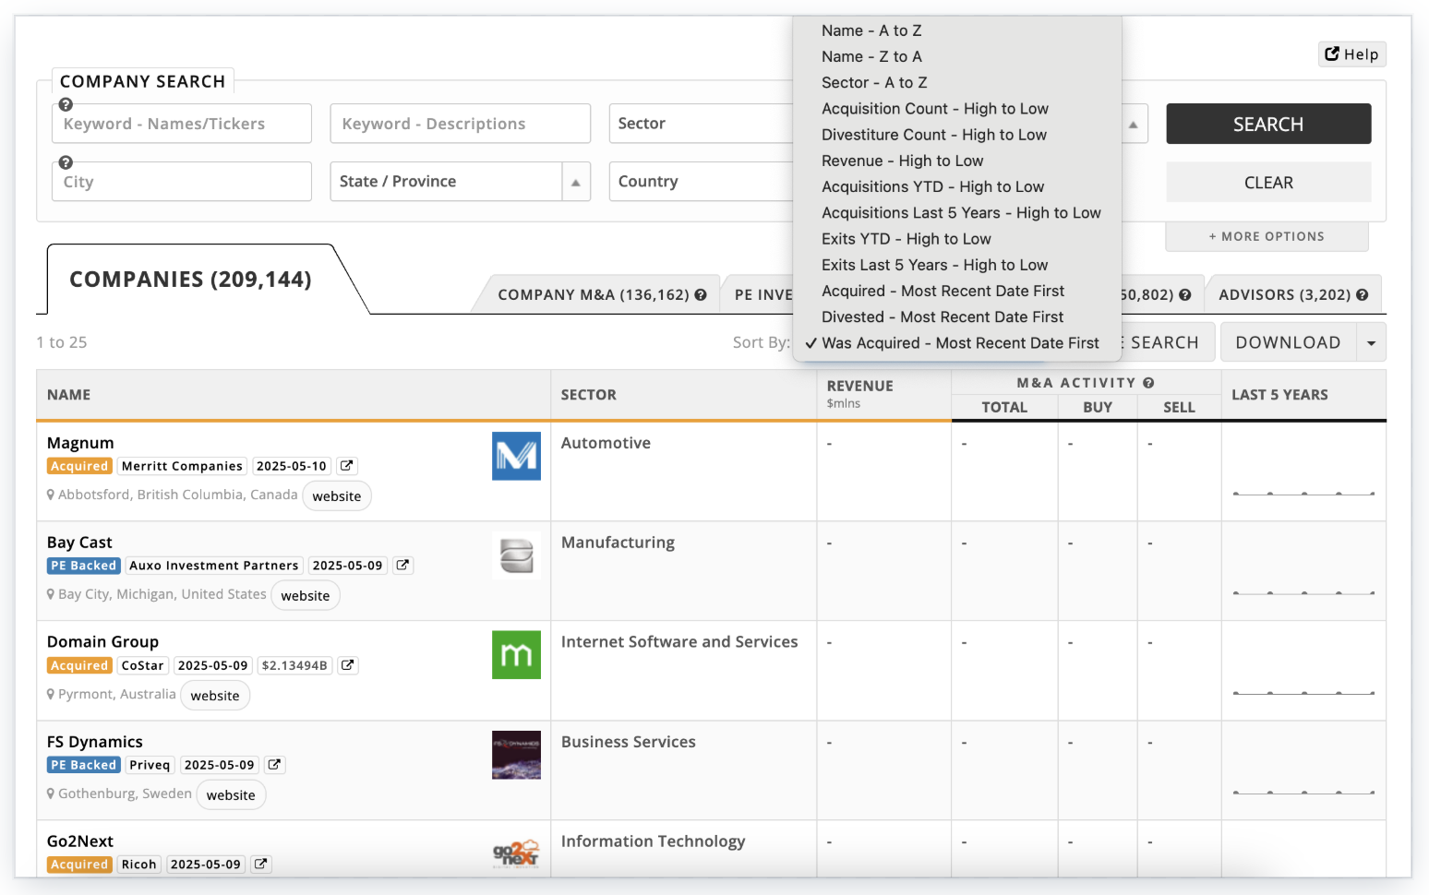
Task: Open external link icon for Magnum deal
Action: pyautogui.click(x=346, y=466)
